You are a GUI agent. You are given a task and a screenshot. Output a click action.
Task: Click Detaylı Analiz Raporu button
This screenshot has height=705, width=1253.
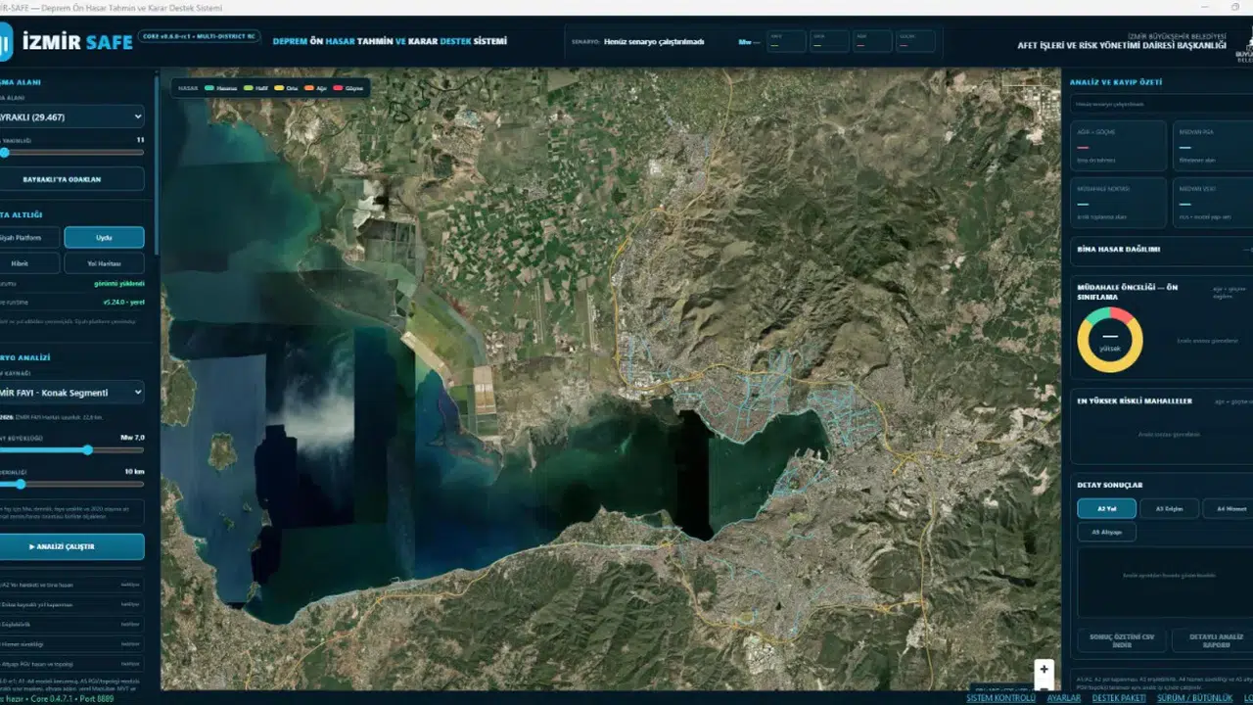1212,640
